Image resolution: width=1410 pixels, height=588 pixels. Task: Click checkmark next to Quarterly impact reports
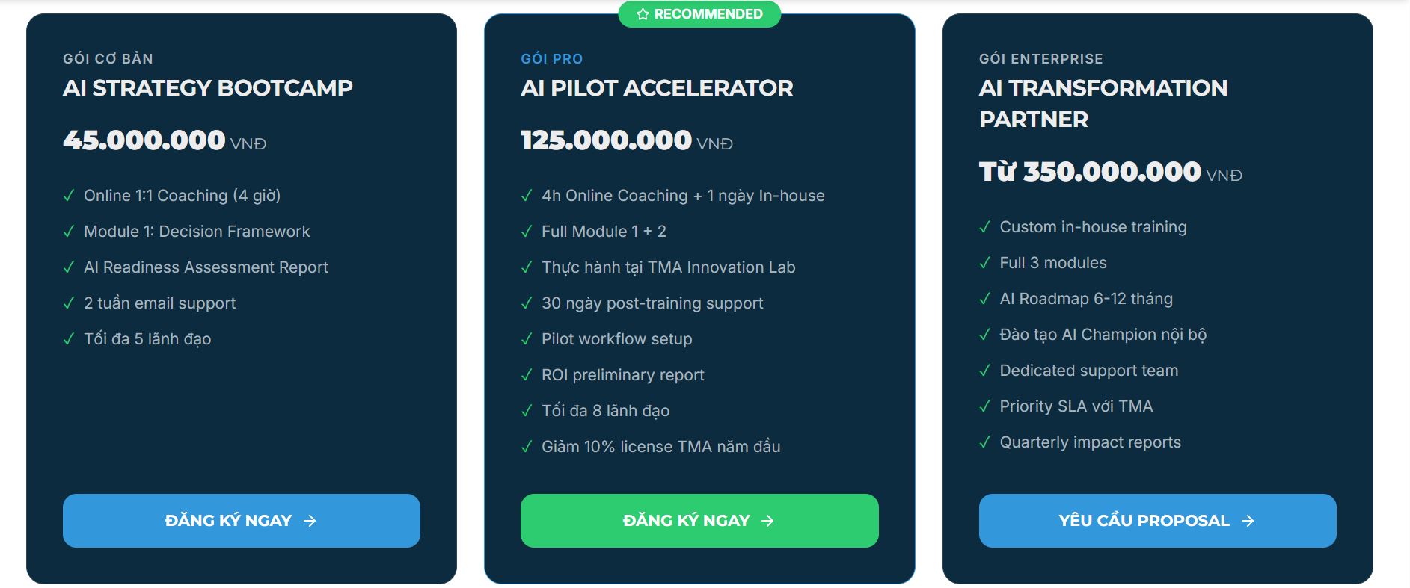click(x=984, y=442)
